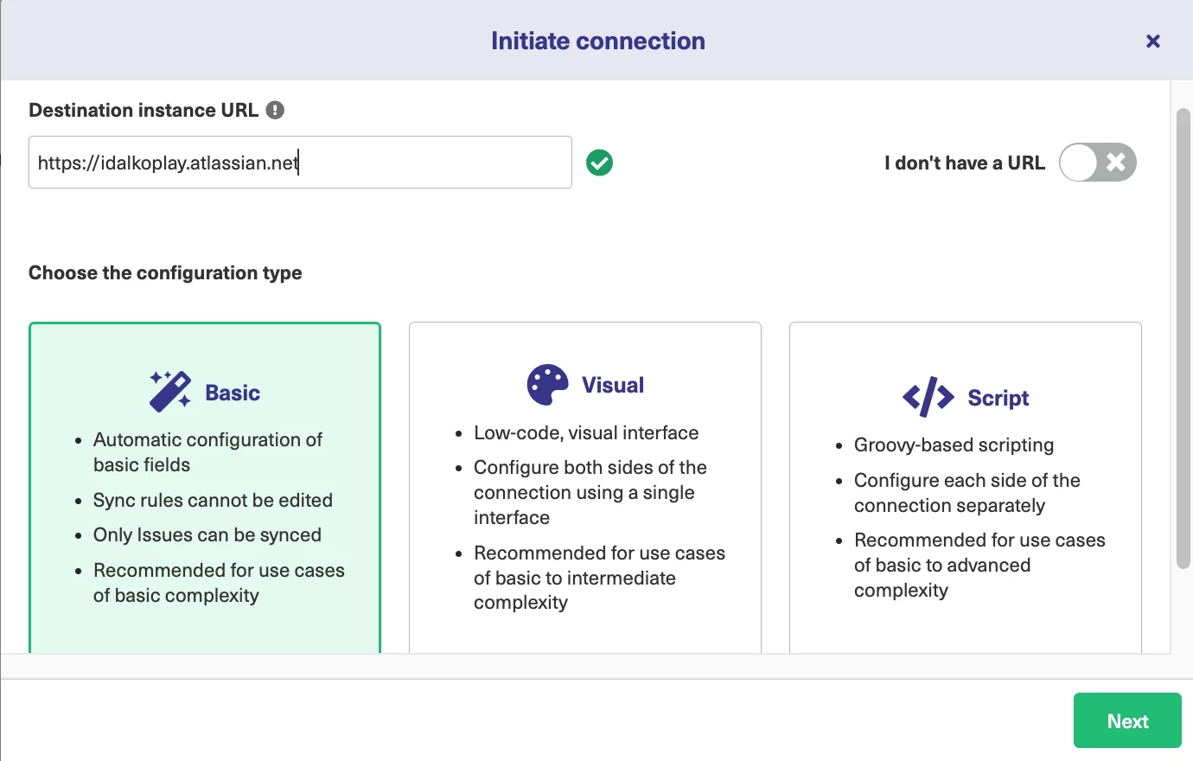Click the "I don't have a URL" label
The image size is (1193, 761).
coord(964,163)
